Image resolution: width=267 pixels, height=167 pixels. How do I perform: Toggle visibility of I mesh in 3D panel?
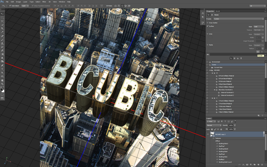click(207, 98)
